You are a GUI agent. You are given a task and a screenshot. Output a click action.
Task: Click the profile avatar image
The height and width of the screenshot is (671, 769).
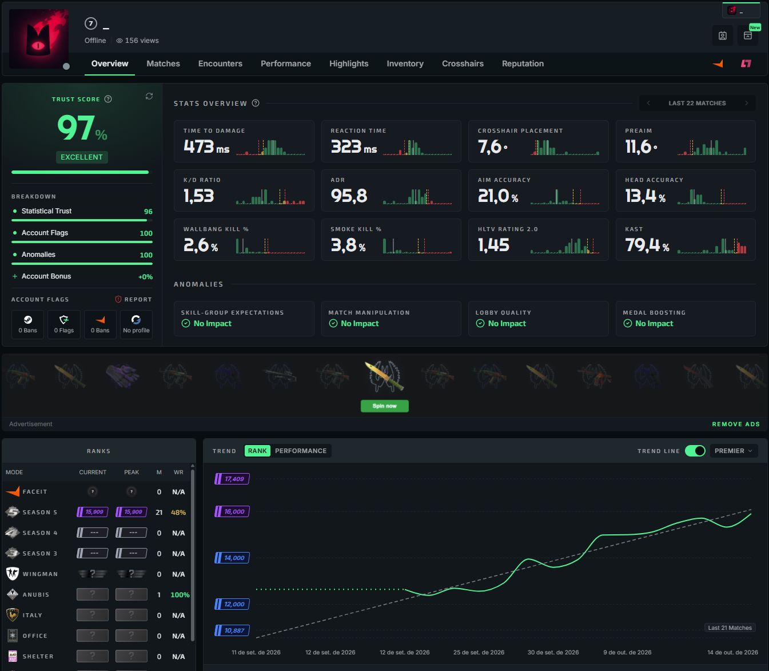pos(39,39)
